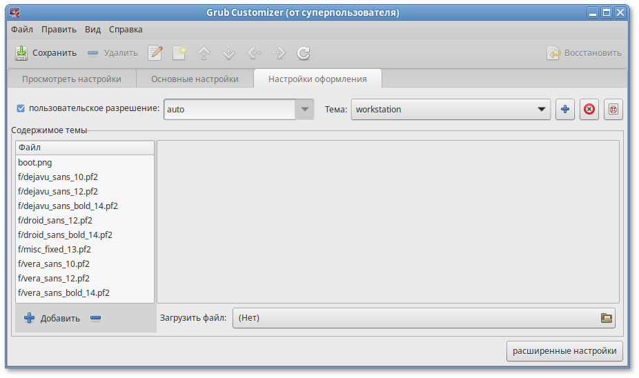
Task: Minimize the Grub Customizer window
Action: coord(593,12)
